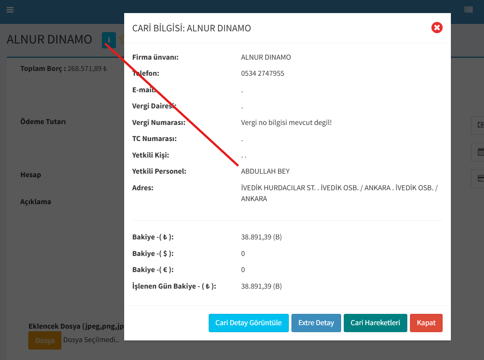
Task: Click the credit card icon beside Hesap
Action: coord(479,178)
